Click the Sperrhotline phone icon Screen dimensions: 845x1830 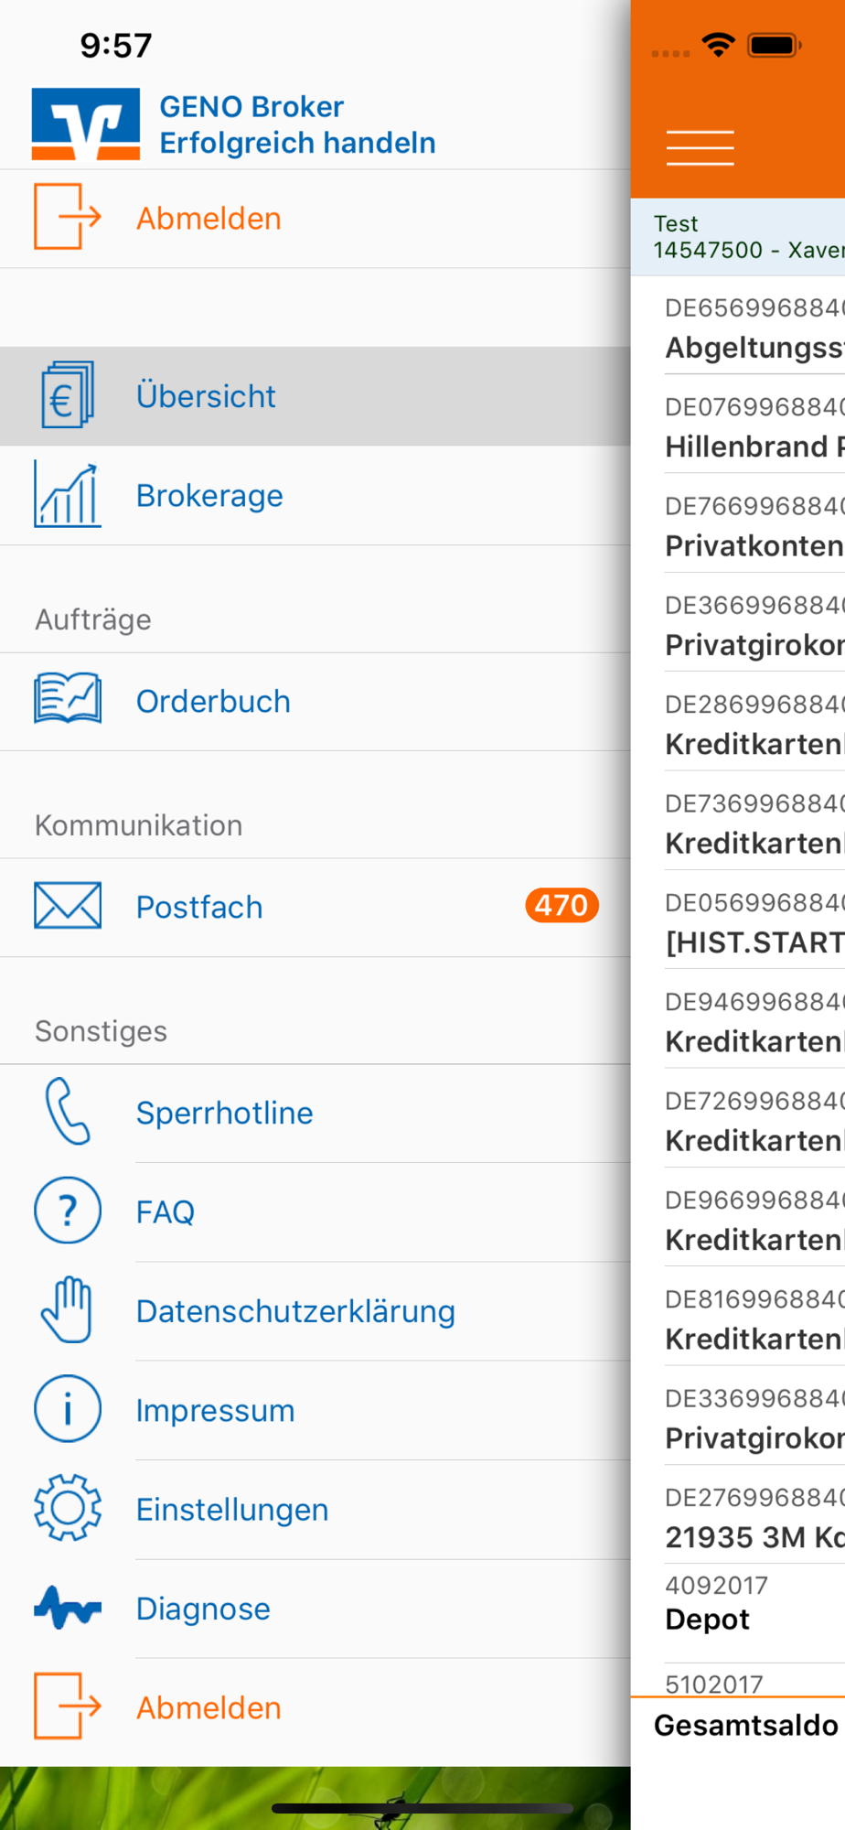coord(67,1112)
